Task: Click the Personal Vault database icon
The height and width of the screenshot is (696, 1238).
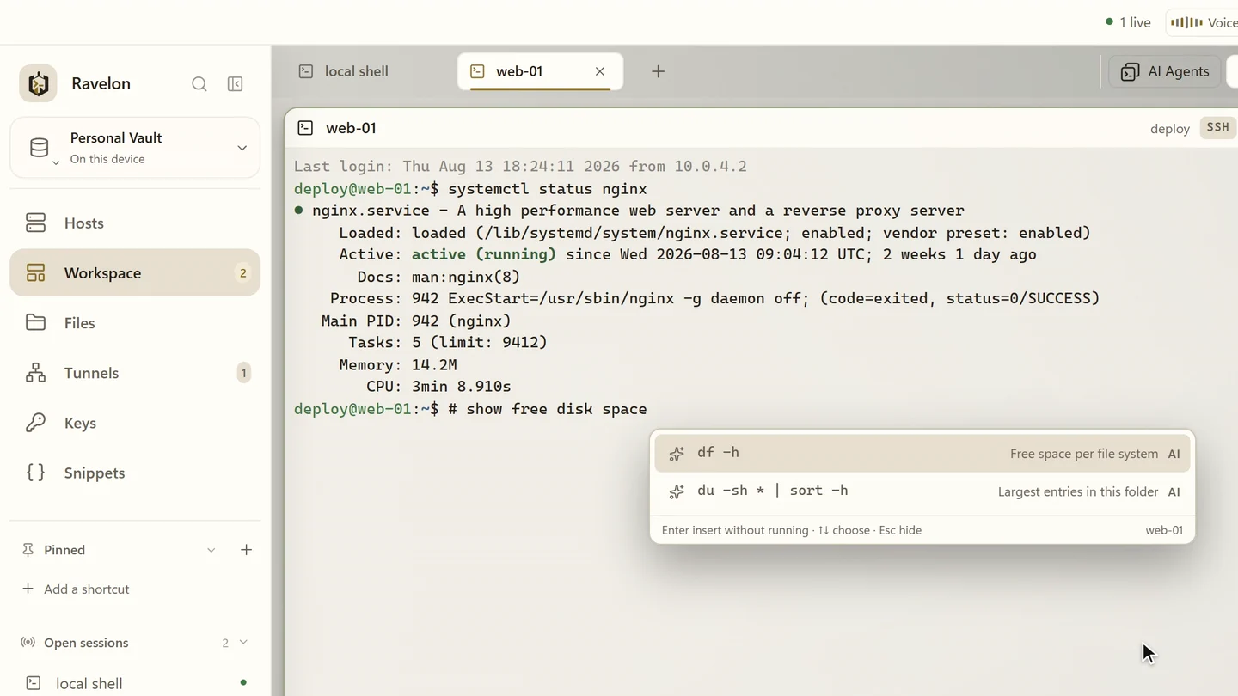Action: coord(39,148)
